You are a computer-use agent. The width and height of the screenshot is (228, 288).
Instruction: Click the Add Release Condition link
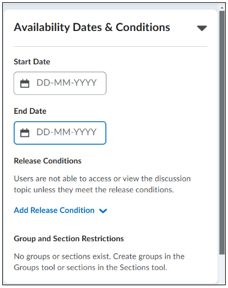[x=54, y=210]
